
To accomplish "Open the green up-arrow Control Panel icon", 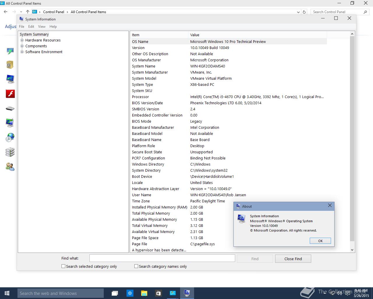I will 10,51.
